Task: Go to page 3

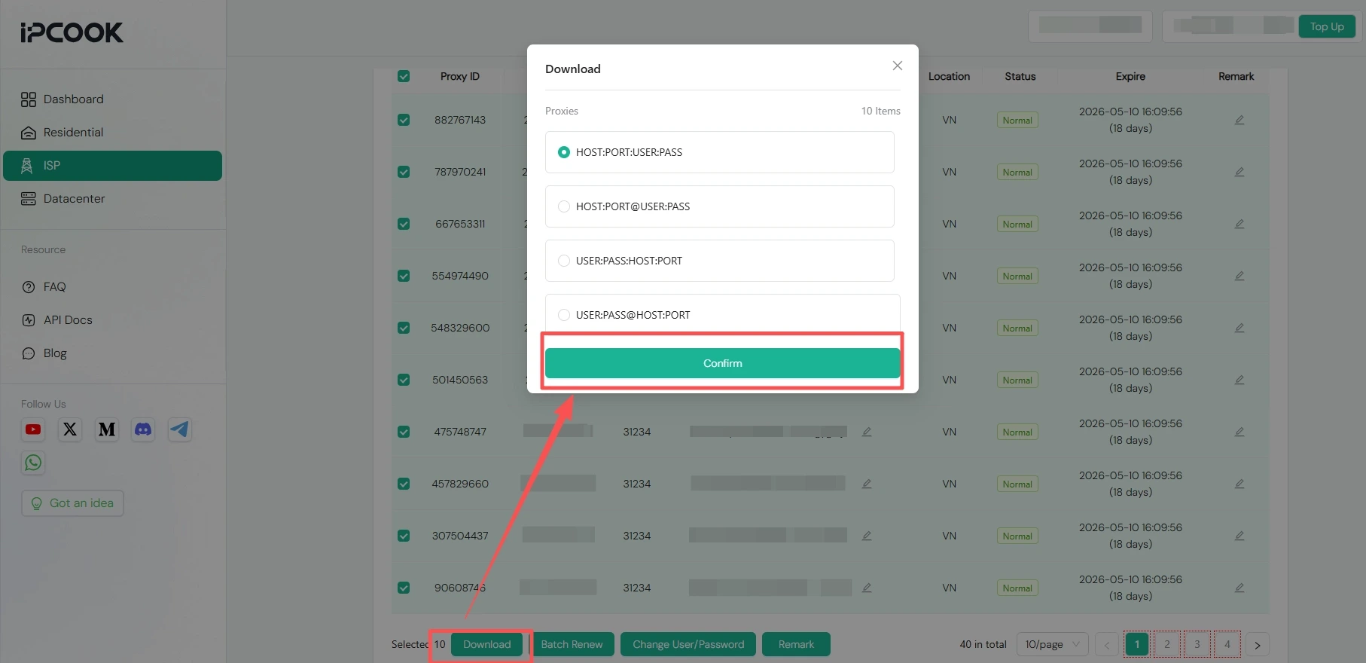Action: [x=1197, y=644]
